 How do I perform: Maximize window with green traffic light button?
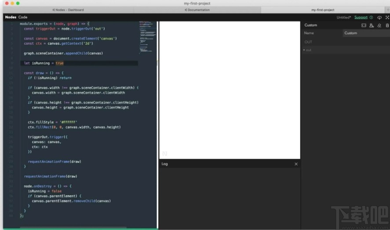tap(18, 3)
